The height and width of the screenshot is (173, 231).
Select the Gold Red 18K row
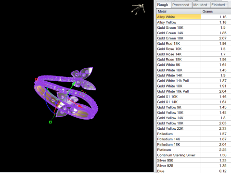(193, 43)
